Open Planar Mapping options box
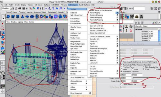The height and width of the screenshot is (97, 161). [117, 13]
